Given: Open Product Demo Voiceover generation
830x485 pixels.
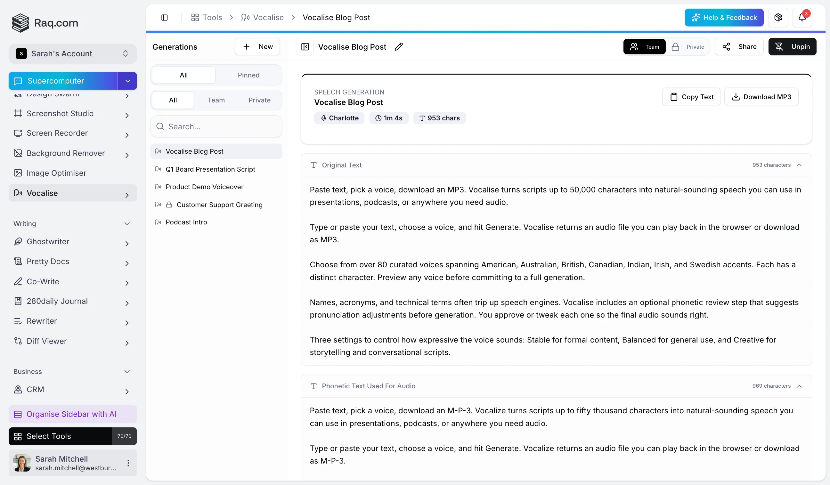Looking at the screenshot, I should [x=216, y=187].
